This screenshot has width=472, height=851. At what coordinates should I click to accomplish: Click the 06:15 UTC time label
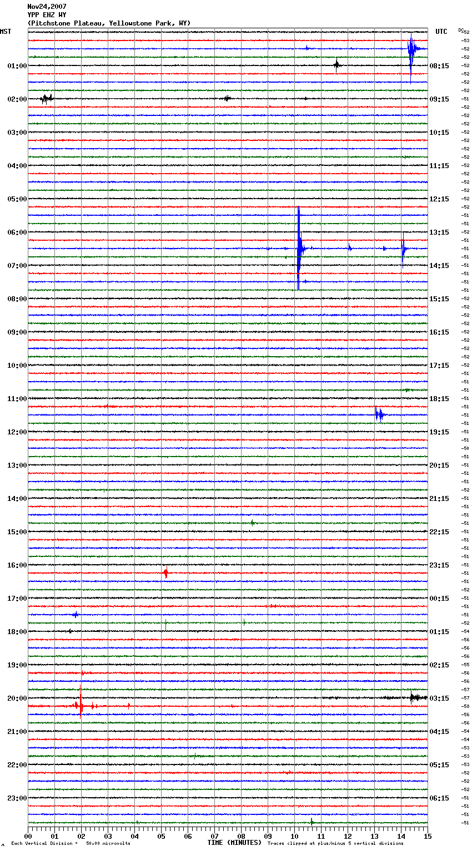tap(439, 798)
